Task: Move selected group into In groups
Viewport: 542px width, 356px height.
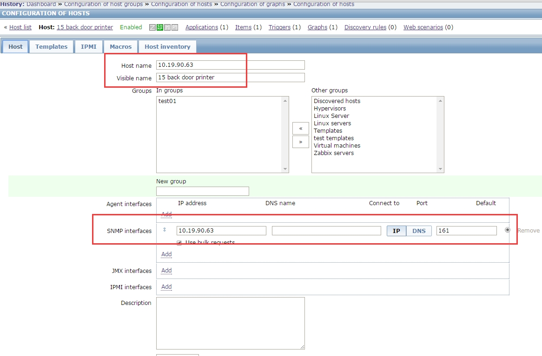Action: (301, 129)
